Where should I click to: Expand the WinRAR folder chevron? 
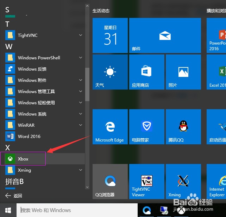click(x=81, y=125)
